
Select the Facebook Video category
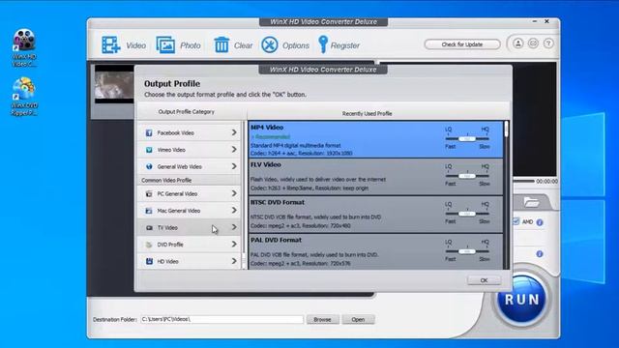190,133
